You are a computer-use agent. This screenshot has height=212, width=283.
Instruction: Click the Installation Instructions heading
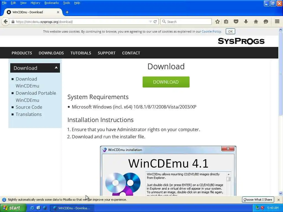click(101, 120)
